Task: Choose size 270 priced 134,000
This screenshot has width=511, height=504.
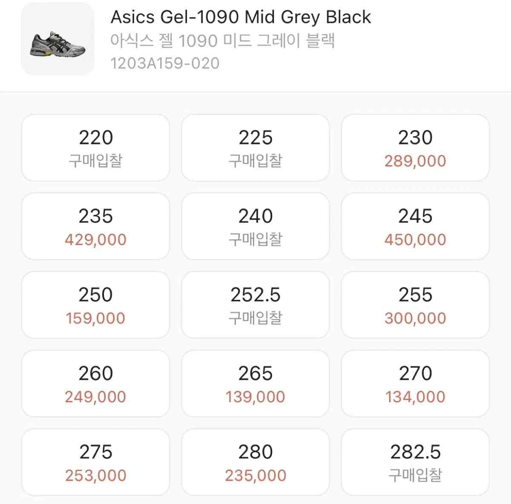Action: click(x=415, y=384)
